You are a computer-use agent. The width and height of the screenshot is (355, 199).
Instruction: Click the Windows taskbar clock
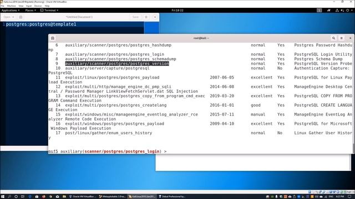pyautogui.click(x=341, y=197)
